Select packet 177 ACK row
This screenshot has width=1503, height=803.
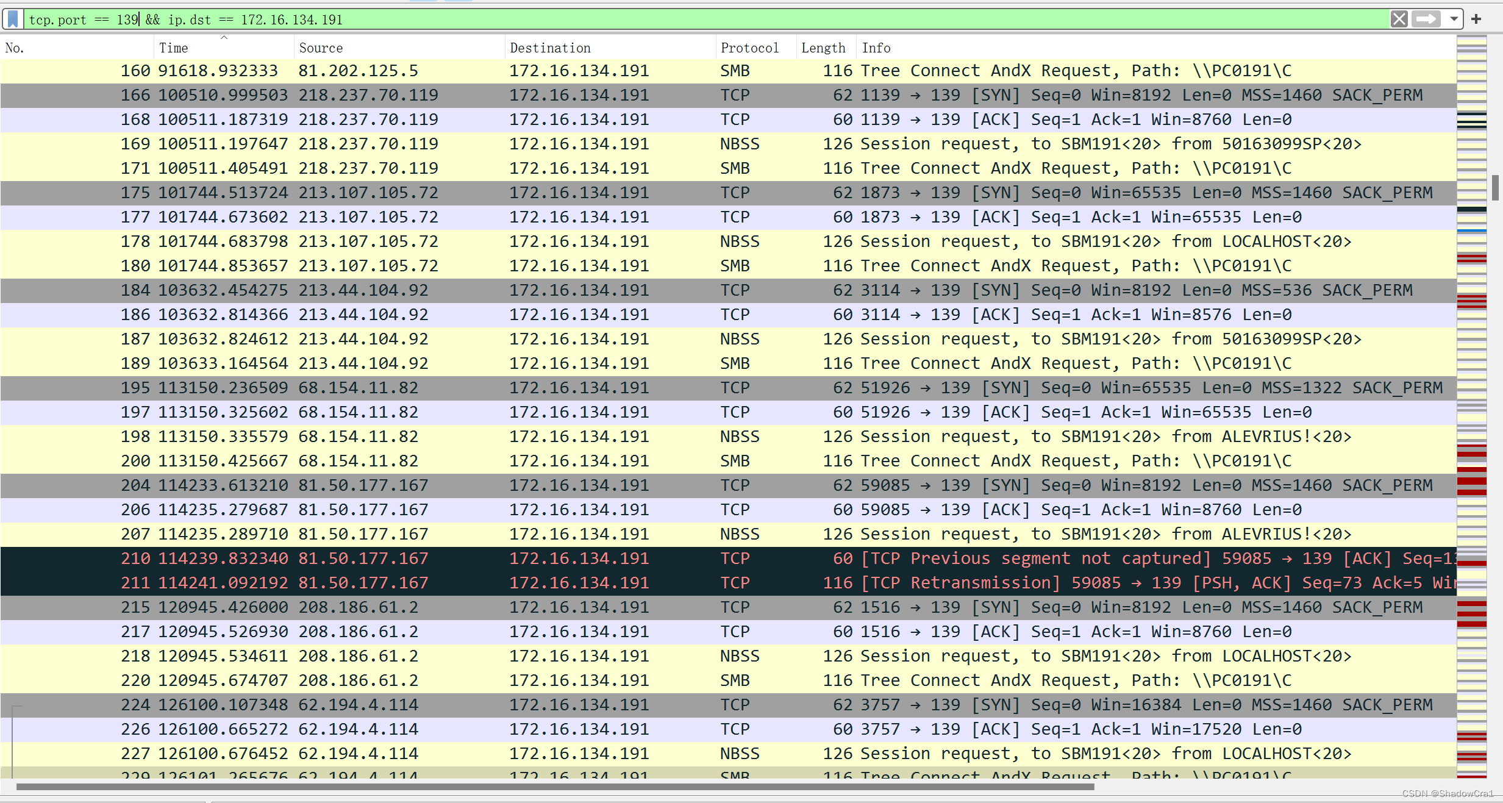point(728,217)
